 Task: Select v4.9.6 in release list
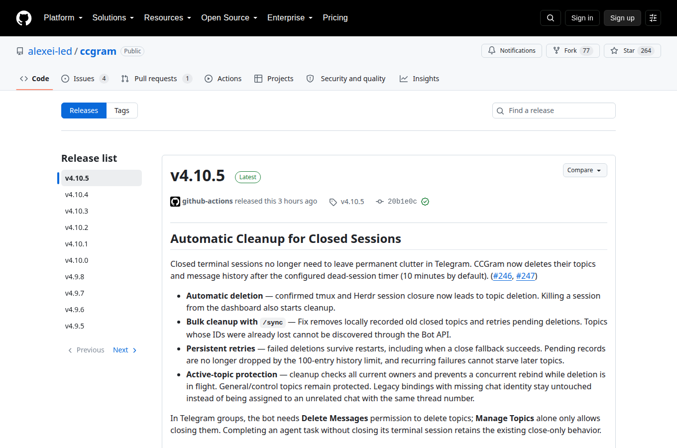pos(101,310)
